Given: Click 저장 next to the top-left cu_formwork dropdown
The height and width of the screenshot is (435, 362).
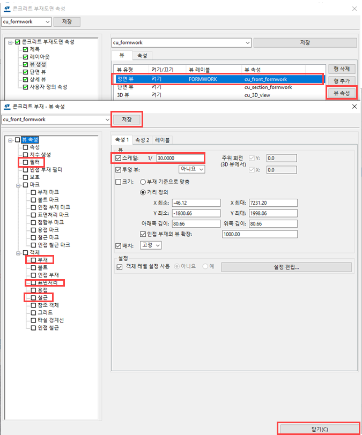Looking at the screenshot, I should coord(67,21).
